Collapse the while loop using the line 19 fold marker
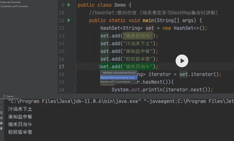 (76, 82)
